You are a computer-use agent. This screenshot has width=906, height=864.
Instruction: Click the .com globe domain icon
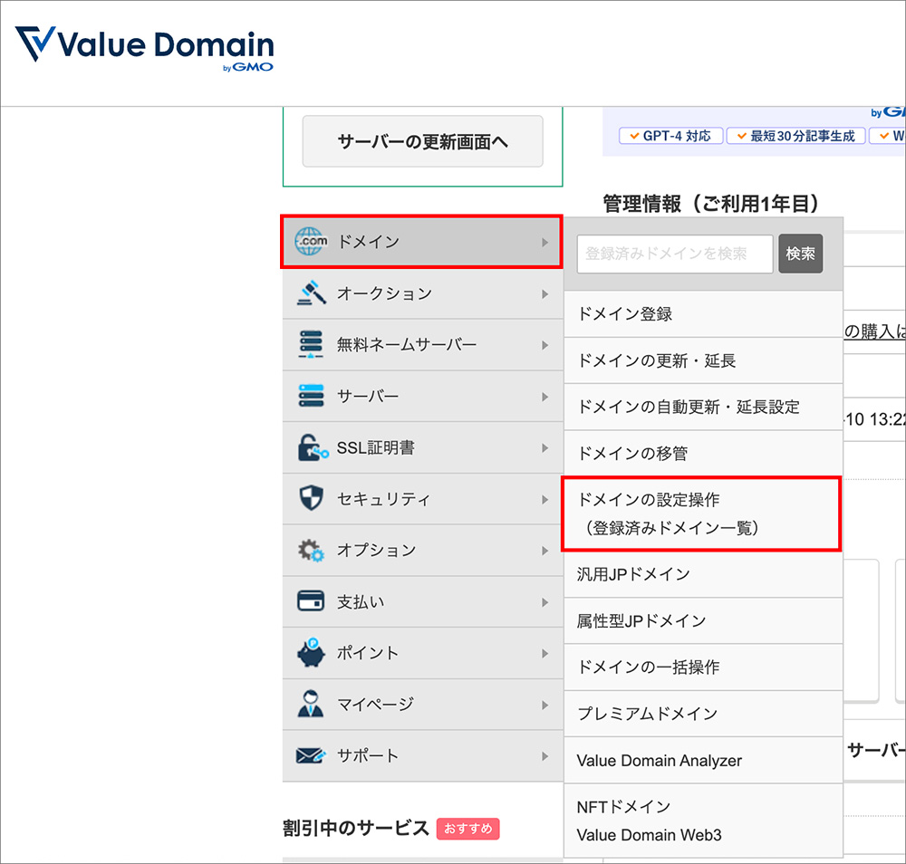[x=311, y=242]
